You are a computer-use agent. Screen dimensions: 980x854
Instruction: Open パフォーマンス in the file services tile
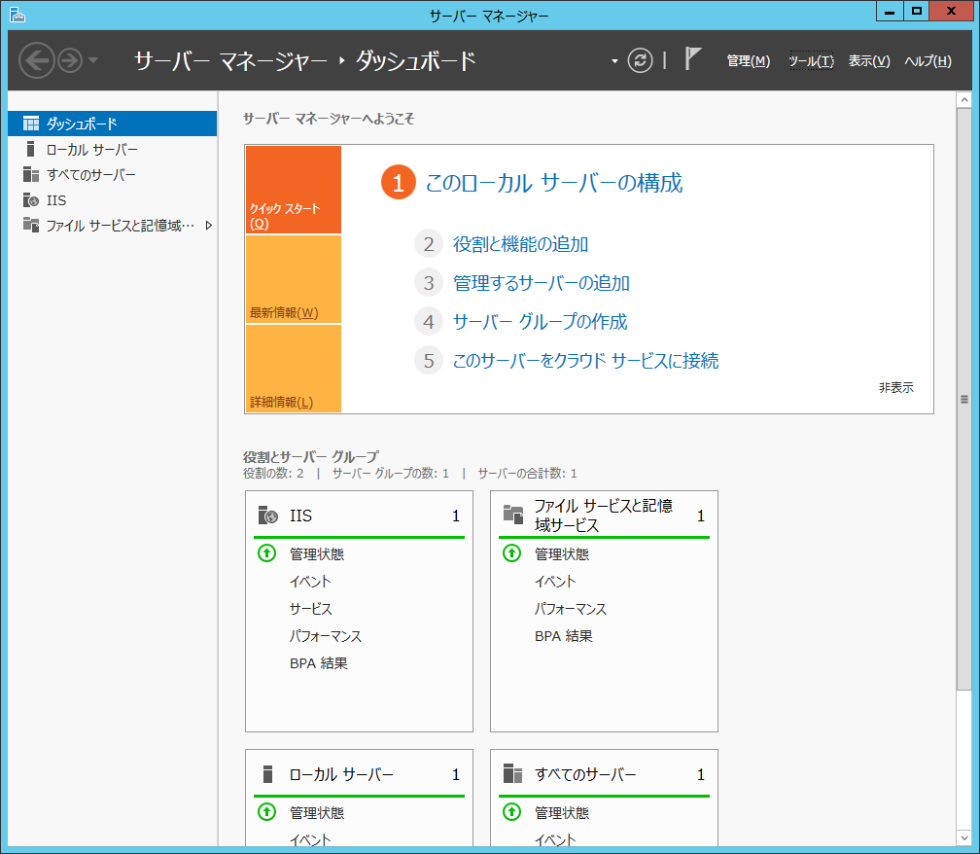click(571, 609)
